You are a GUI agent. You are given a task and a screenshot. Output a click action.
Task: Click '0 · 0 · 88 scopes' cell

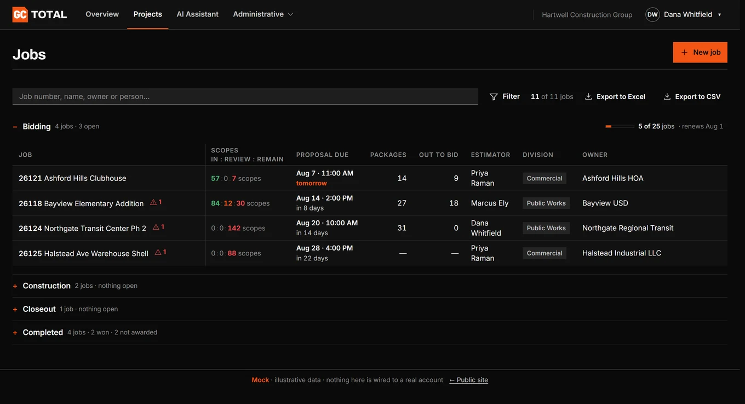[236, 253]
